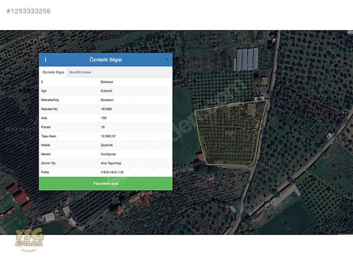Close the Öznitelik Bilgisi popup
The image size is (353, 265).
167,60
